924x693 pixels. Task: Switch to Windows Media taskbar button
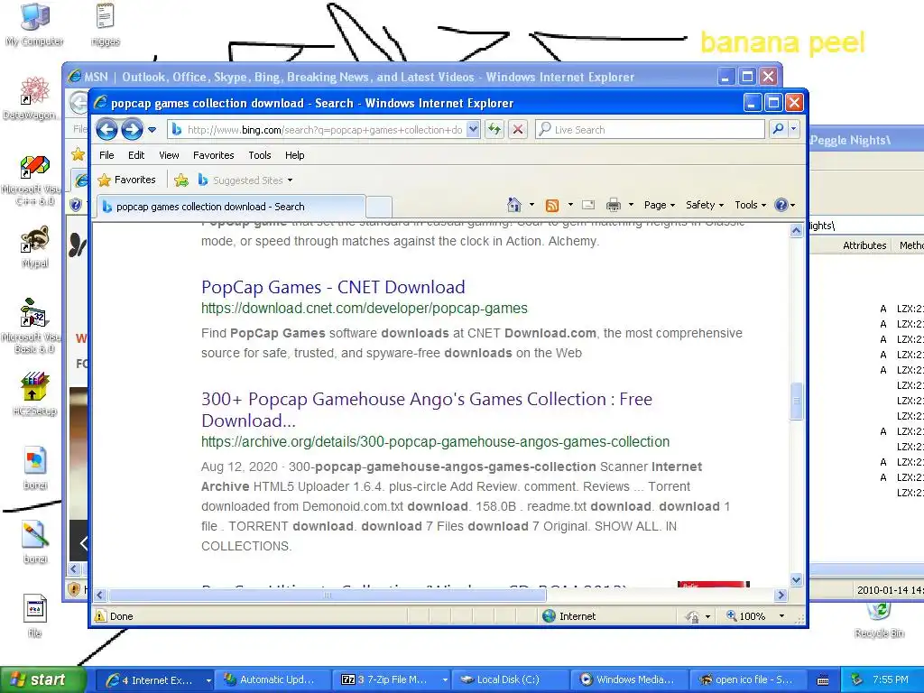(629, 680)
